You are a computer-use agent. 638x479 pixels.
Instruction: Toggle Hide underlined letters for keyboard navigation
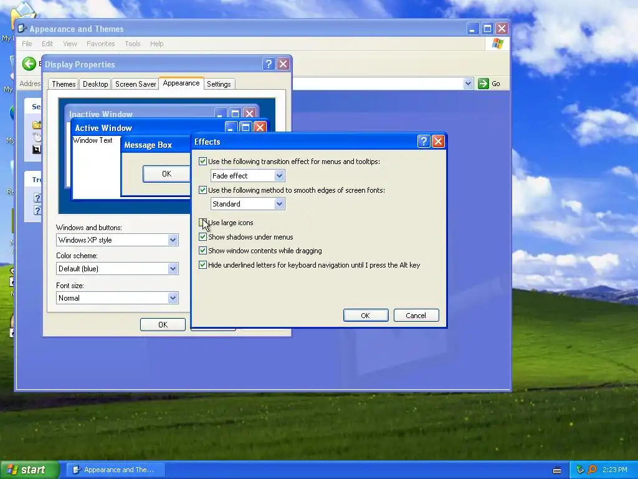tap(202, 264)
